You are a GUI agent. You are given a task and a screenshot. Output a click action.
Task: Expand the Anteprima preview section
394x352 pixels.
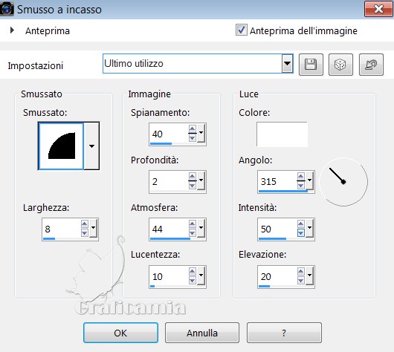12,30
